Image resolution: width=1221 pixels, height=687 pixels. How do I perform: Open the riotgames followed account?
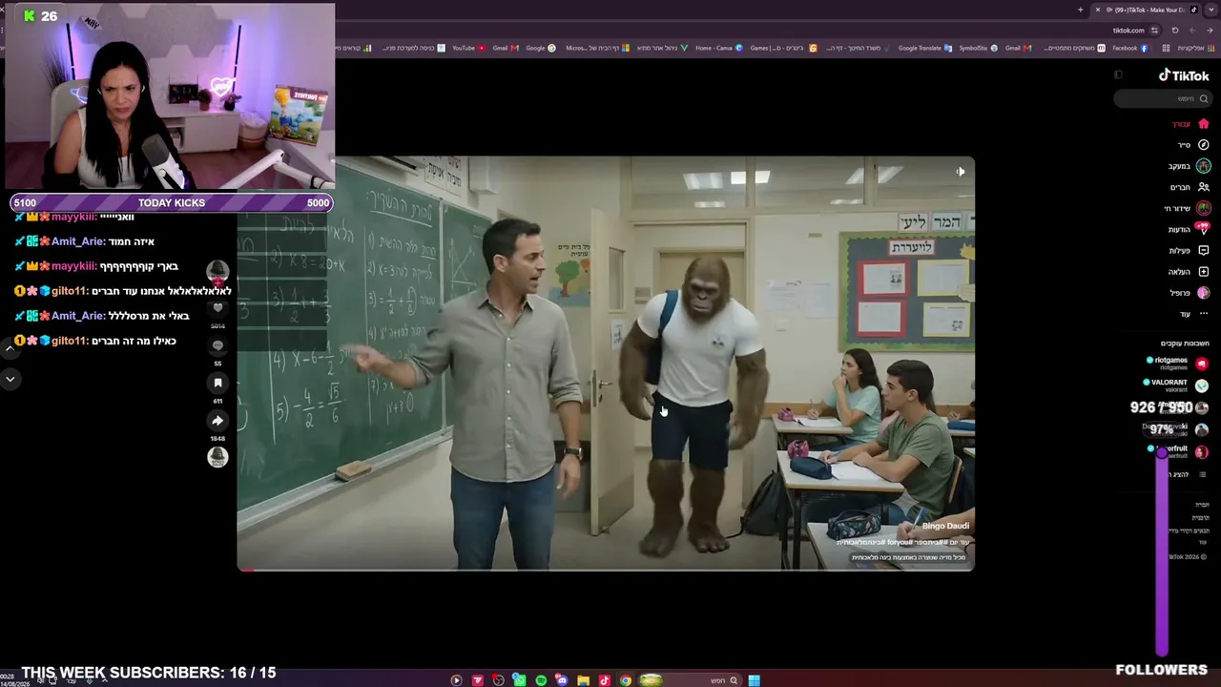tap(1179, 363)
